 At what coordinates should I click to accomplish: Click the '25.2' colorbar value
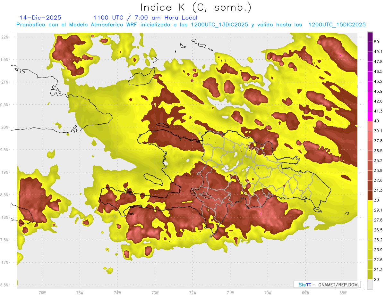coord(378,240)
